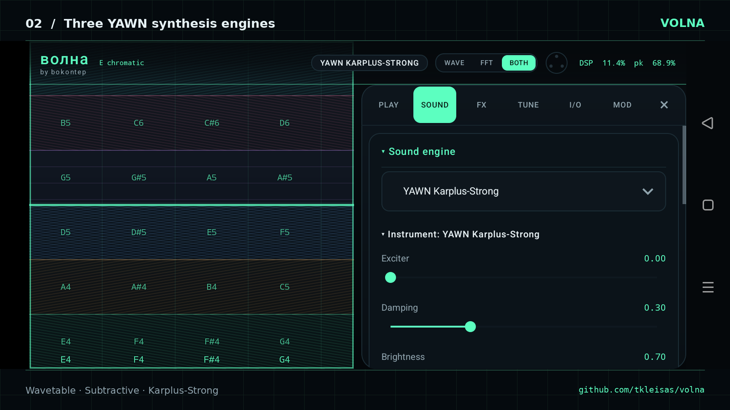The width and height of the screenshot is (730, 410).
Task: Click the YAWN KARPLUS-STRONG header button
Action: (369, 63)
